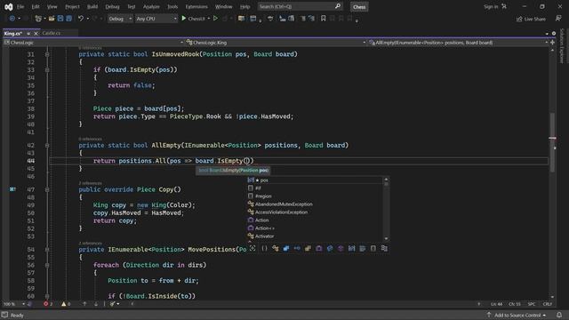Toggle IntelliSense filter for locals and parameters
Screen dimensions: 569x320
352,249
